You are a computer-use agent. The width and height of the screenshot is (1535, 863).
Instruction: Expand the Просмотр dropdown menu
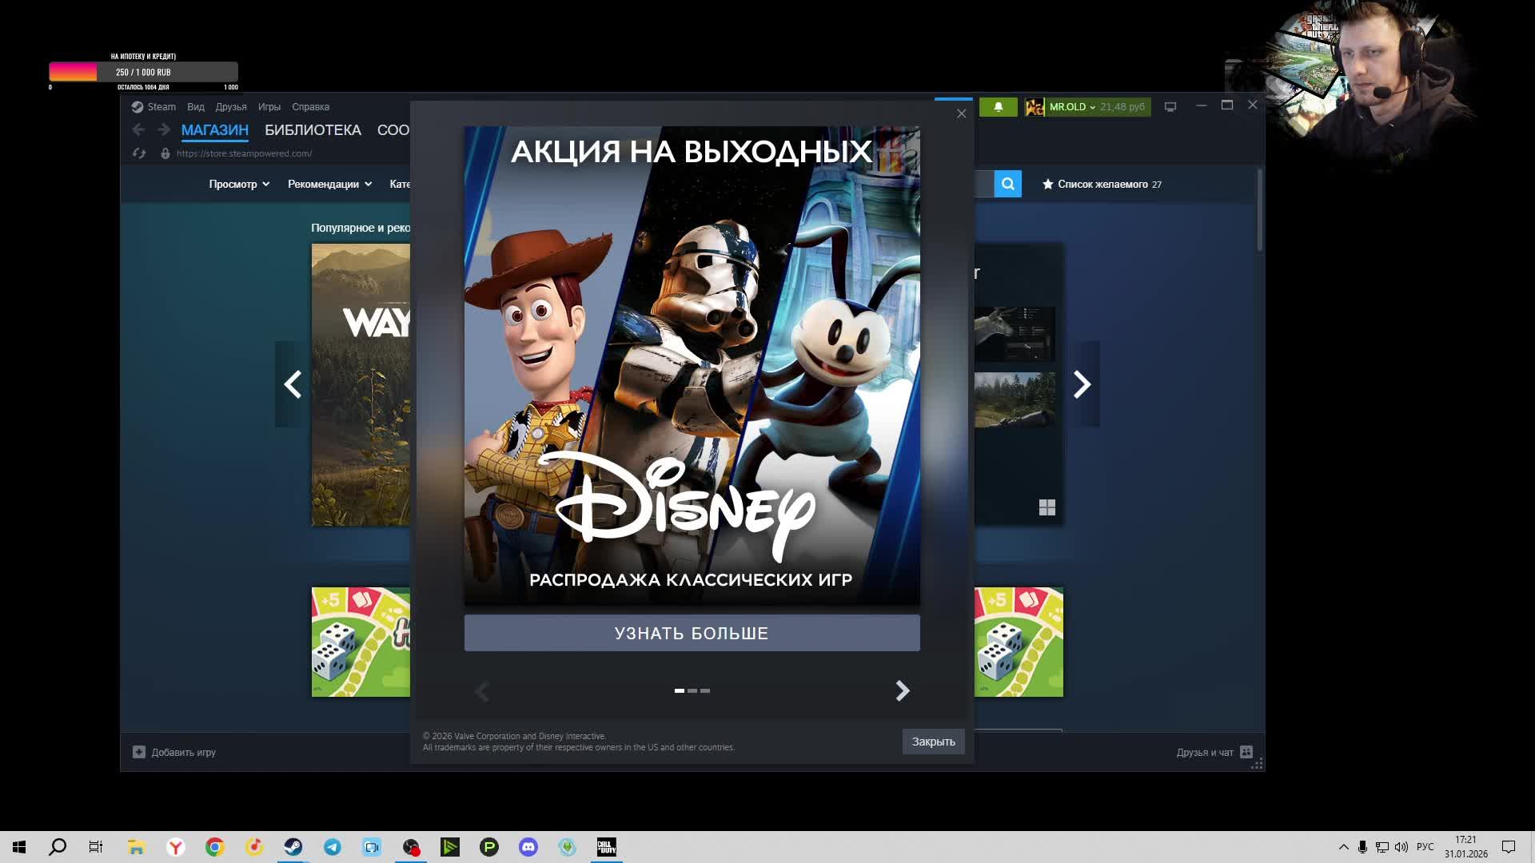(x=239, y=185)
